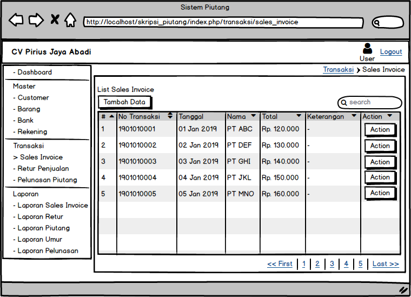Click name cell PT JKL

[x=239, y=178]
